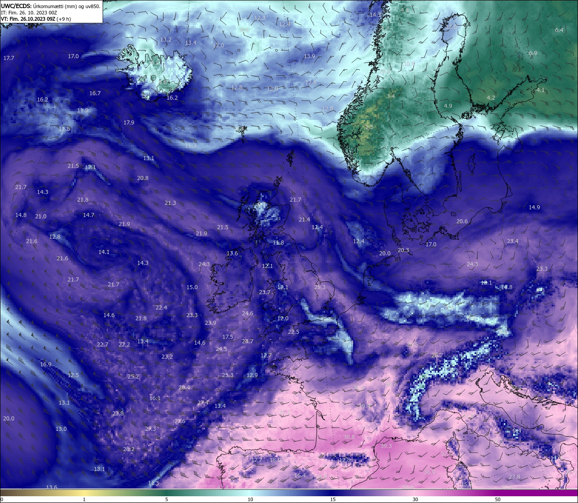Click the value 20.8 on the map
The width and height of the screenshot is (578, 503).
pos(143,178)
